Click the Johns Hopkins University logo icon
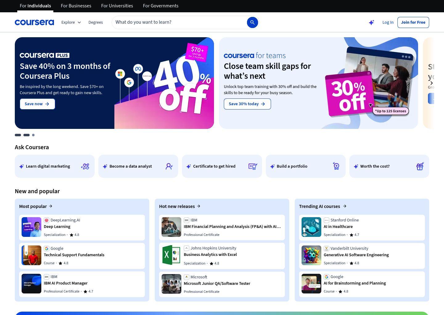This screenshot has width=444, height=315. [187, 248]
